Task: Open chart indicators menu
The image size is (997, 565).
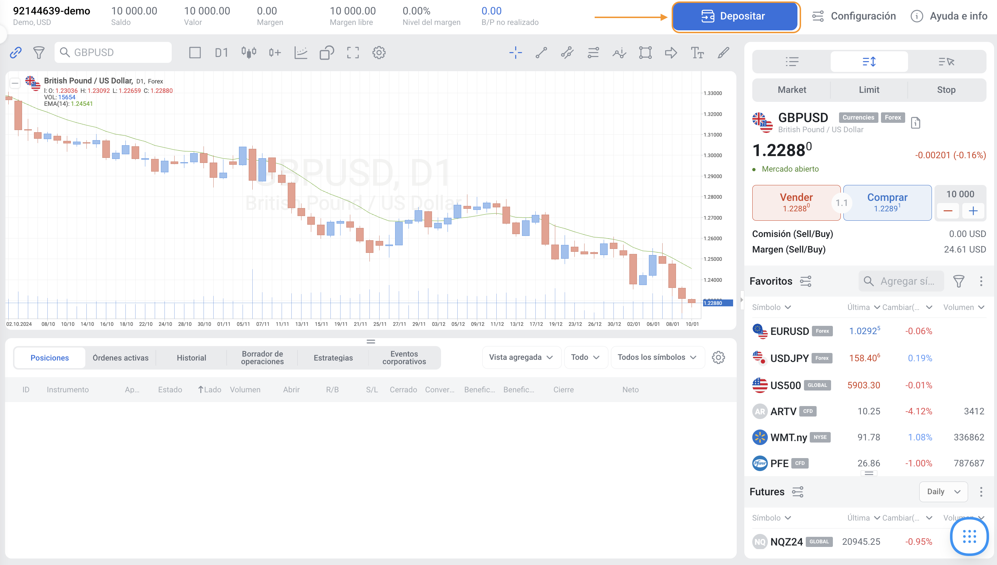Action: pyautogui.click(x=301, y=52)
